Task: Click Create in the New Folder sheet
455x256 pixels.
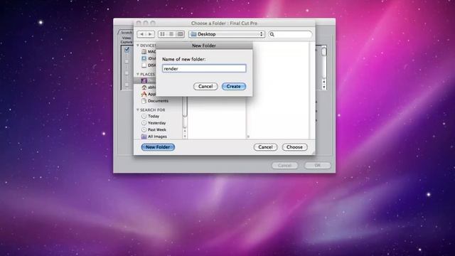Action: (x=234, y=86)
